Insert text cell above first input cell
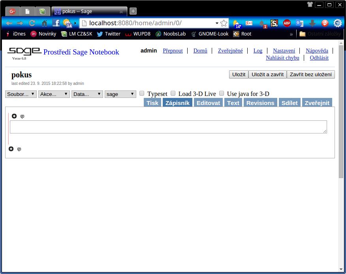The image size is (346, 274). (x=22, y=116)
